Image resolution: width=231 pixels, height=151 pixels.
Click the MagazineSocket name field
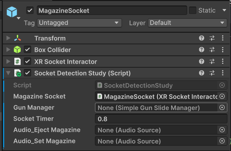click(x=111, y=10)
